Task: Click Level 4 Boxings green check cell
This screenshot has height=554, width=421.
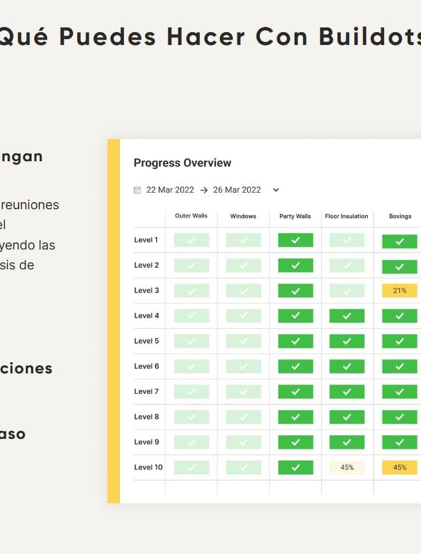Action: 399,316
